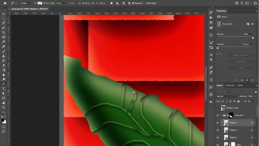The image size is (259, 146).
Task: Select the Eyedropper tool
Action: pyautogui.click(x=4, y=42)
